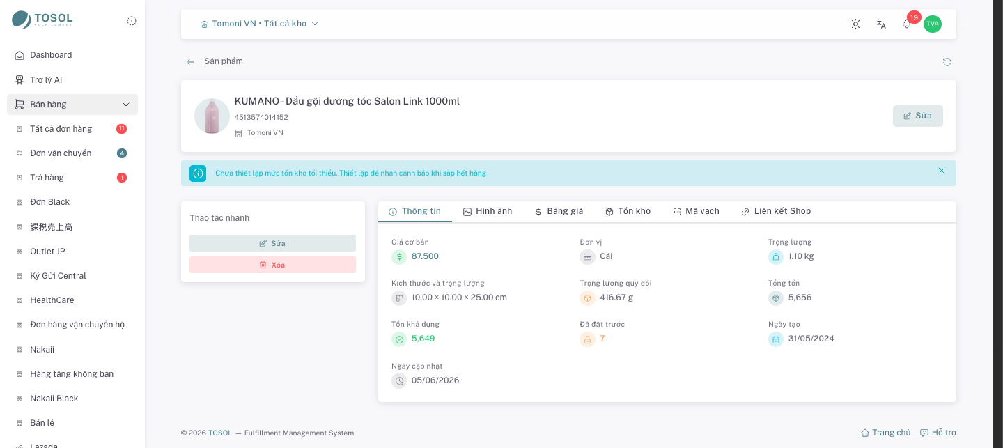Toggle sidebar collapse circle icon
The width and height of the screenshot is (1003, 448).
tap(132, 21)
